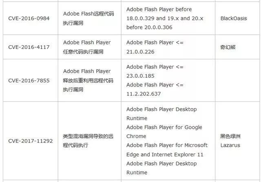Click the Adobe Flash远程代码执行漏洞 description
The width and height of the screenshot is (261, 182).
click(88, 18)
